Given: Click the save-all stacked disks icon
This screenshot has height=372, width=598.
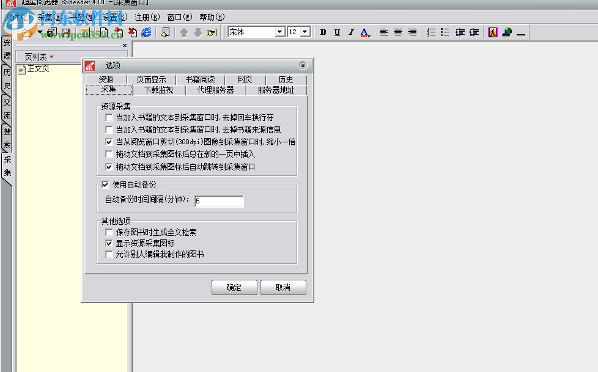Looking at the screenshot, I should pyautogui.click(x=52, y=33).
